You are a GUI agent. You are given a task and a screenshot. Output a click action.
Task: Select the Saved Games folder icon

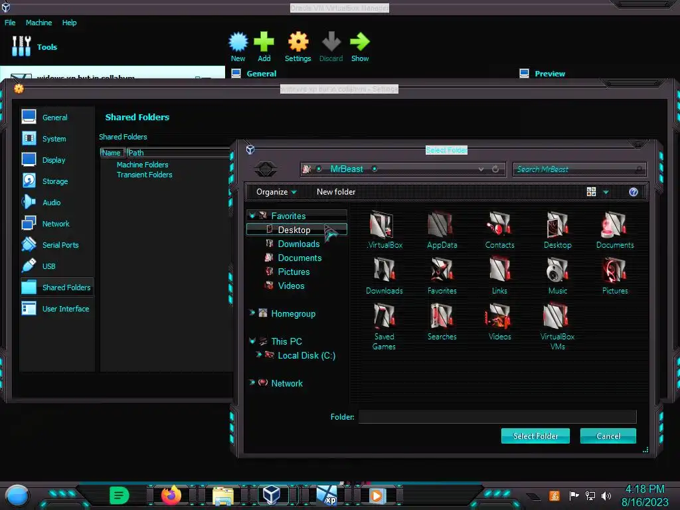pyautogui.click(x=384, y=327)
